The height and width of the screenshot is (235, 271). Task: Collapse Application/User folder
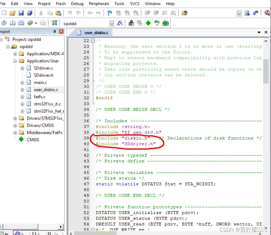[x=15, y=61]
